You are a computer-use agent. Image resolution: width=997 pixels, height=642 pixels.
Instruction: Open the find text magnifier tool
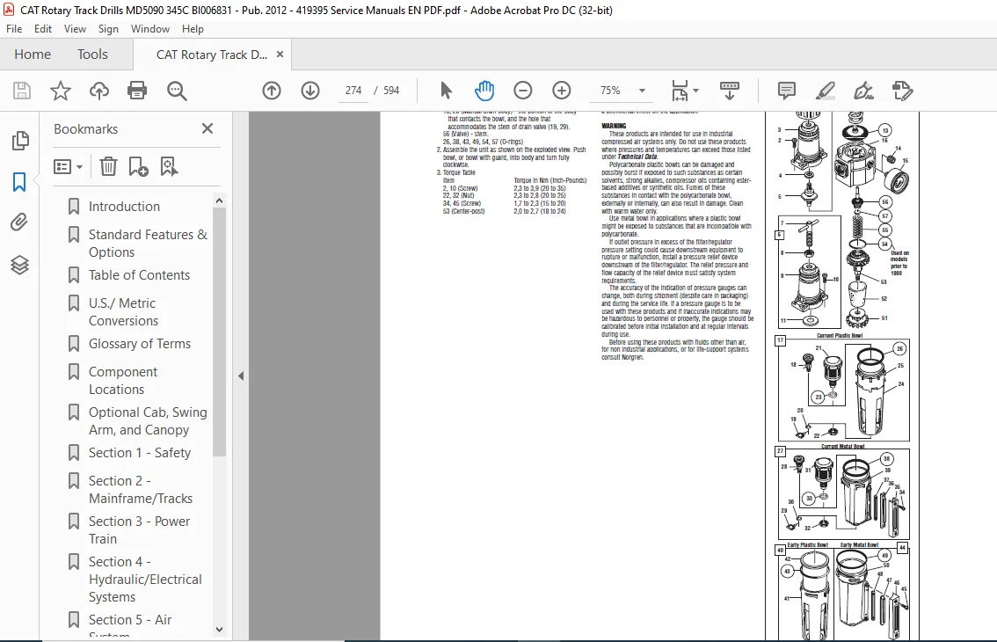click(x=177, y=91)
